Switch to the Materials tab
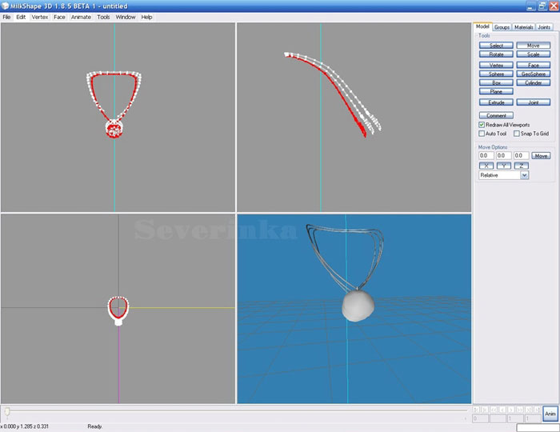This screenshot has width=560, height=432. coord(524,27)
